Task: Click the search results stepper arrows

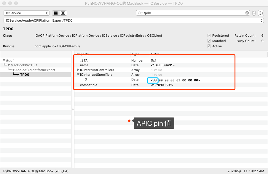Action: coord(254,13)
